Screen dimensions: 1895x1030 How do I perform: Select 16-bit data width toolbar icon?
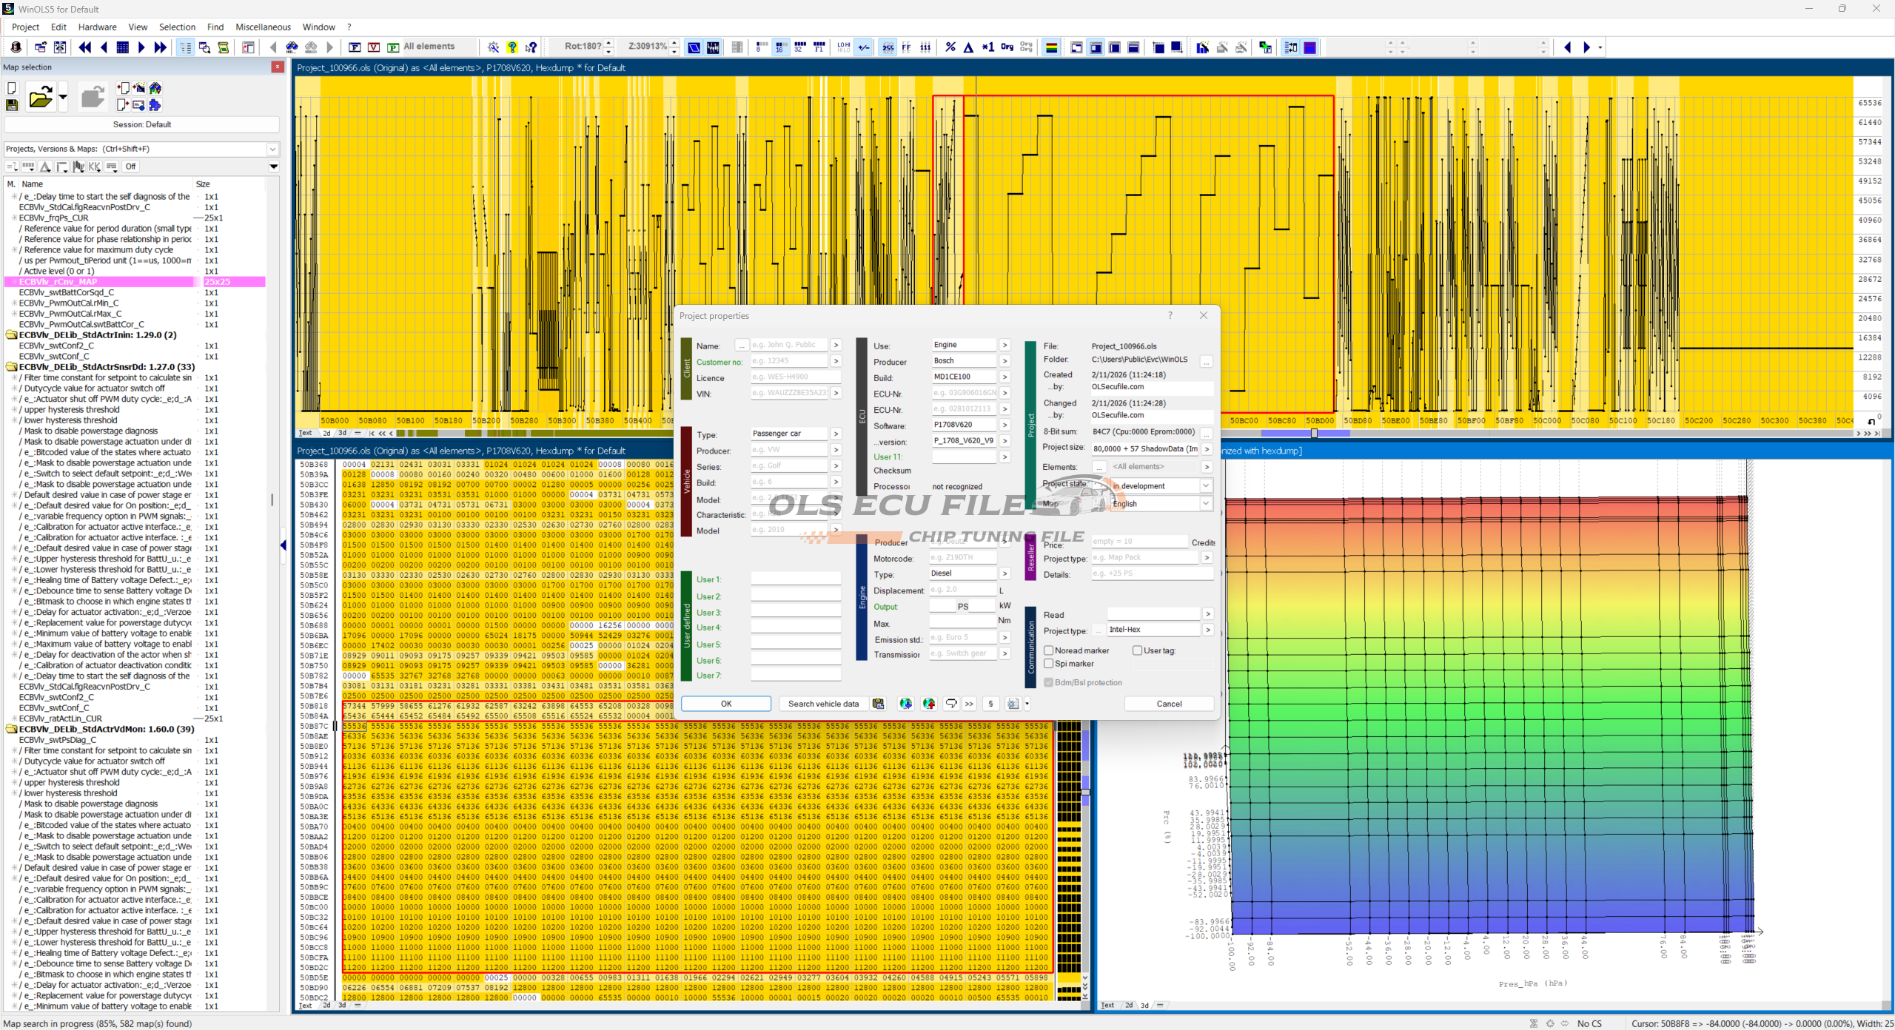coord(780,47)
